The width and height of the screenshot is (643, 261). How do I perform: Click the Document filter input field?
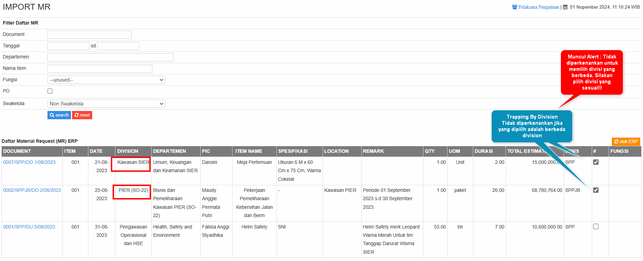tap(89, 35)
